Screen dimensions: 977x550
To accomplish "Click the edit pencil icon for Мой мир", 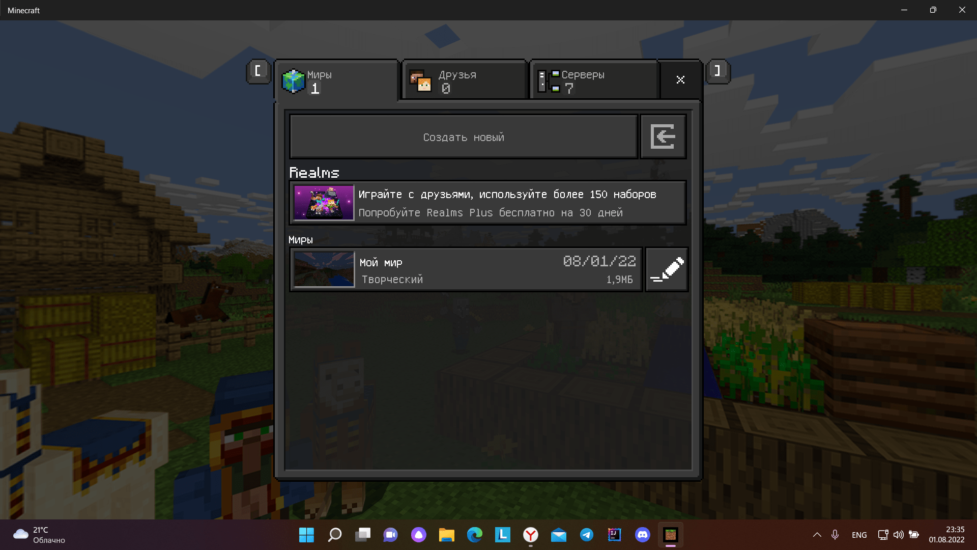I will (666, 270).
